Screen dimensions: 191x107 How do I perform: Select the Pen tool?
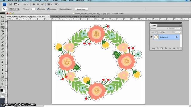(2, 66)
